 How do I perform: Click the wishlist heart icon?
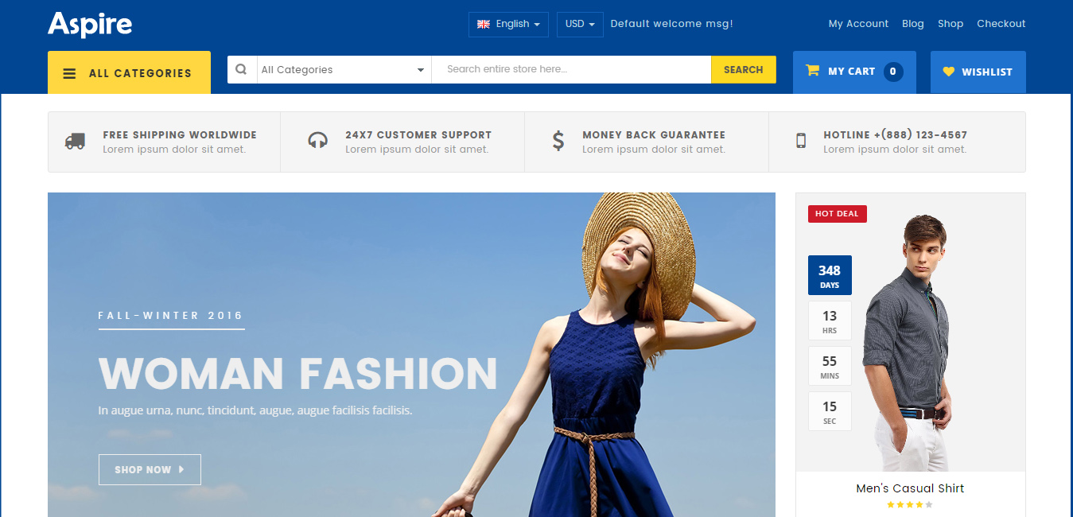(x=948, y=72)
